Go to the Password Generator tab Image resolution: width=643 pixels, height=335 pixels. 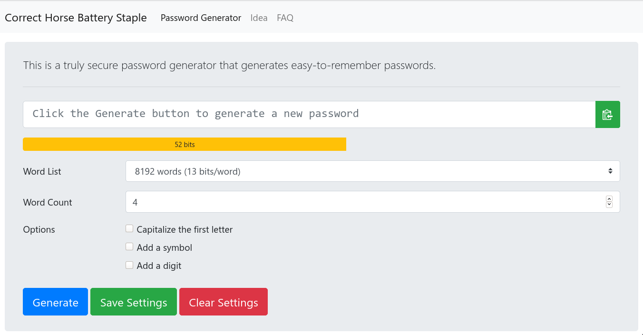coord(201,18)
